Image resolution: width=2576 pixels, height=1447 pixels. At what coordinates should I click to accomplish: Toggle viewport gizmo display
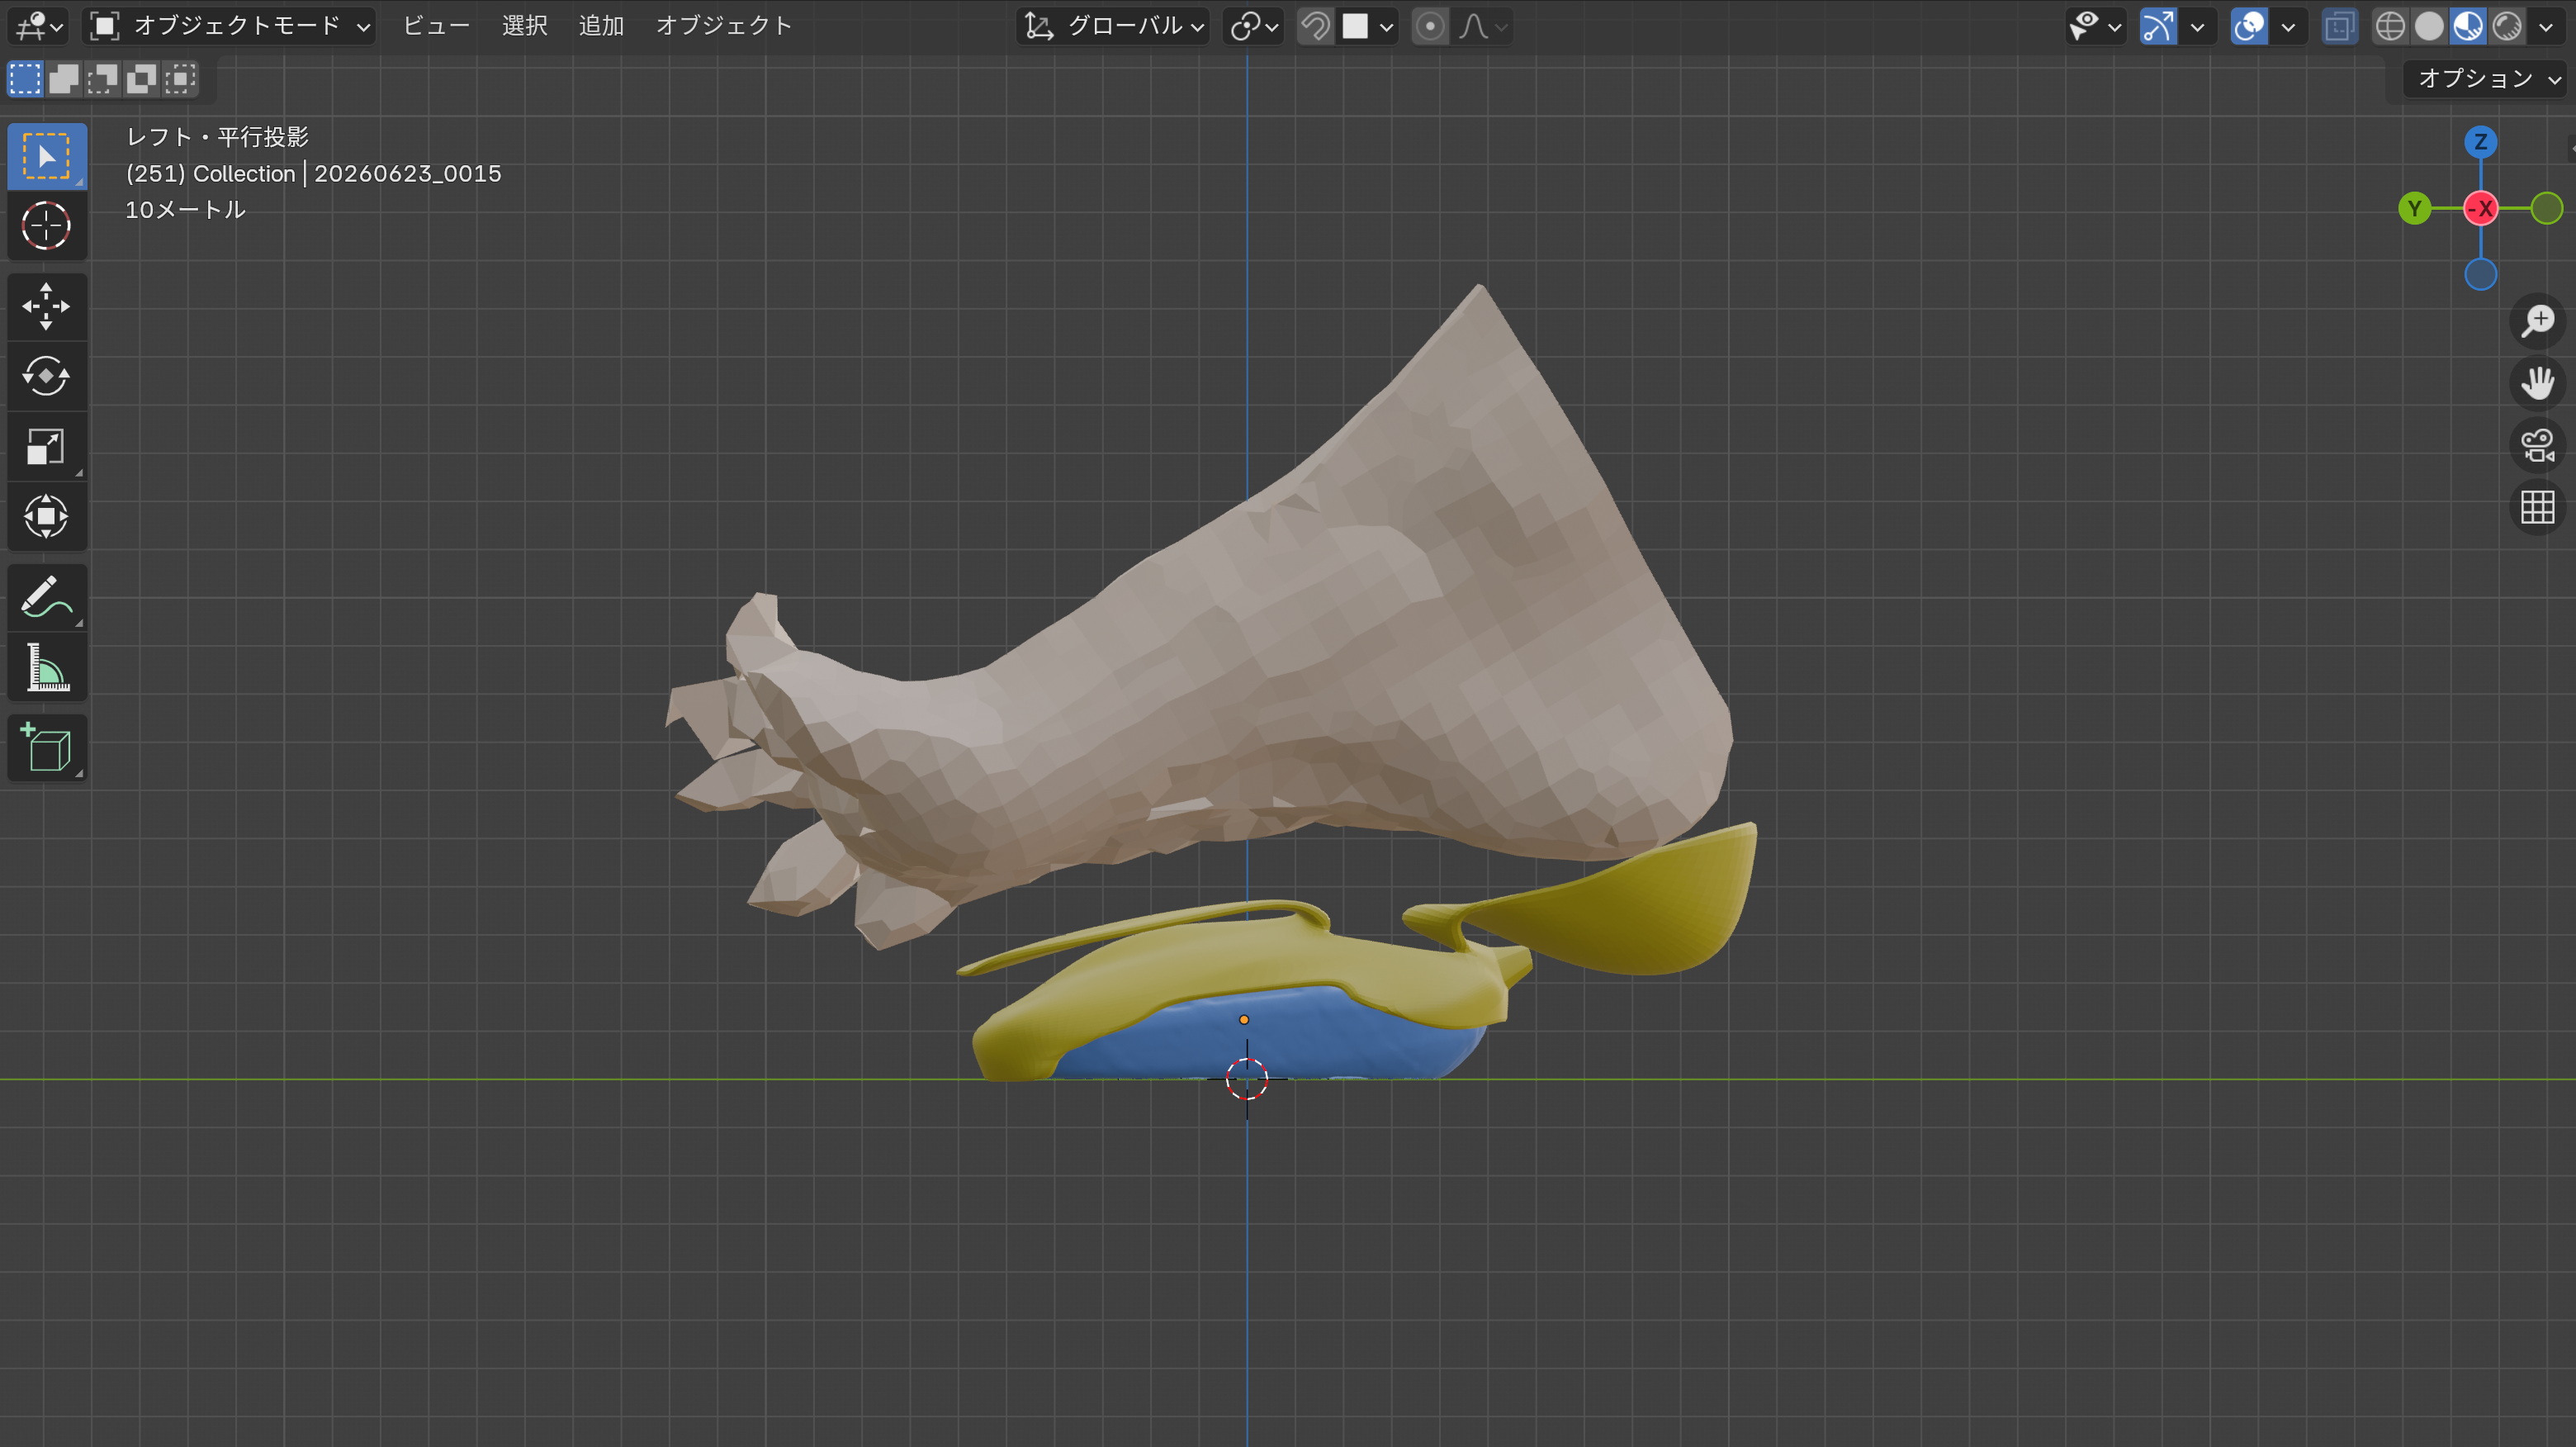(x=2158, y=26)
